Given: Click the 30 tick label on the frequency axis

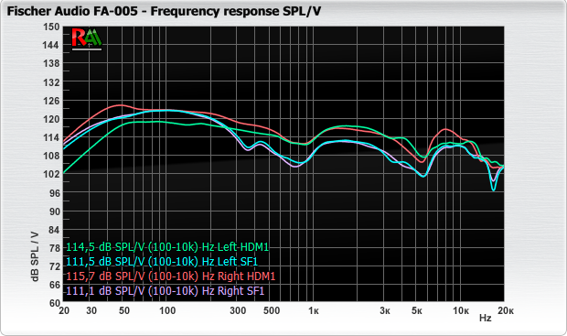Looking at the screenshot, I should point(91,310).
